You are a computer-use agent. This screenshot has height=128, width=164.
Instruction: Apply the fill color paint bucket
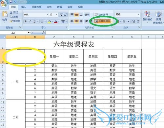(49, 22)
